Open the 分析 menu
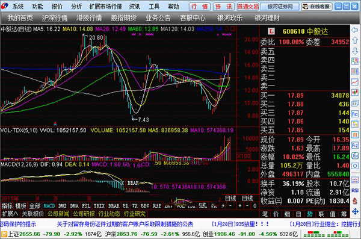361x239 pixels. 76,7
